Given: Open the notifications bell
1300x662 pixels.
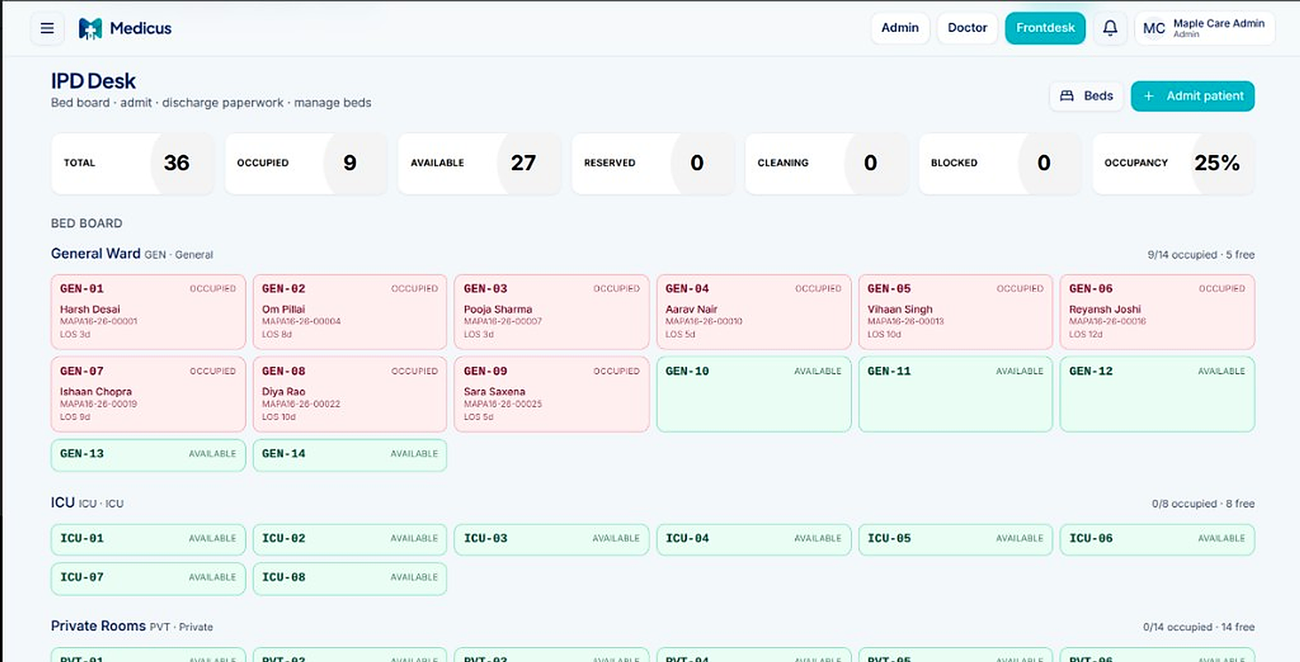Looking at the screenshot, I should point(1110,28).
